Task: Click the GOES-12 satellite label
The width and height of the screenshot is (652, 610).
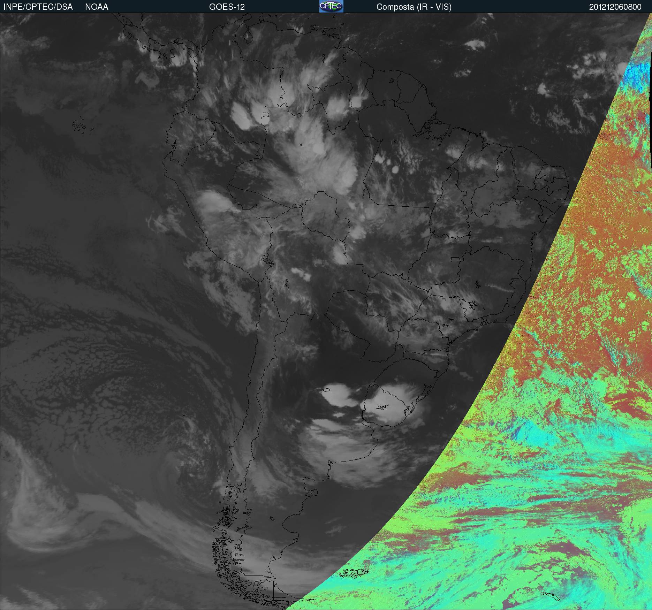Action: point(227,7)
